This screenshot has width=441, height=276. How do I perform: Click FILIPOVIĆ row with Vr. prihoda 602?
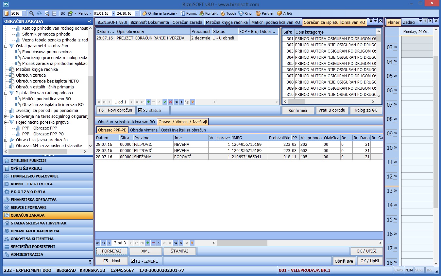[143, 151]
